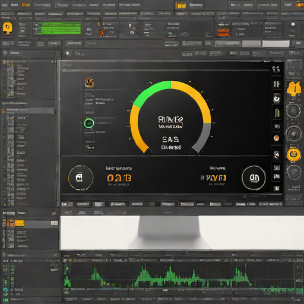
Task: Toggle the white round knob in the top-right toolbar
Action: [293, 25]
